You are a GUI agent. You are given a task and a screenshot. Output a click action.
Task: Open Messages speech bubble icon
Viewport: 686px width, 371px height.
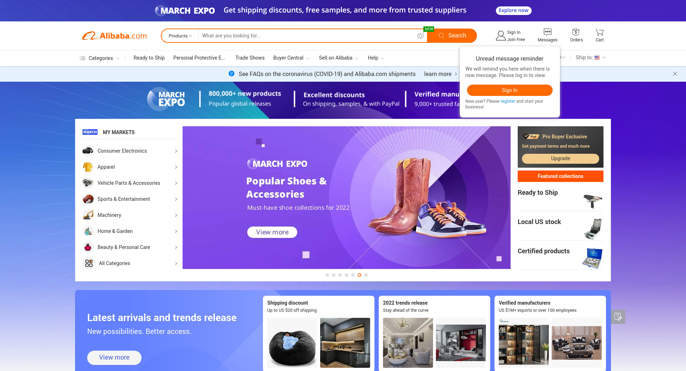coord(547,32)
